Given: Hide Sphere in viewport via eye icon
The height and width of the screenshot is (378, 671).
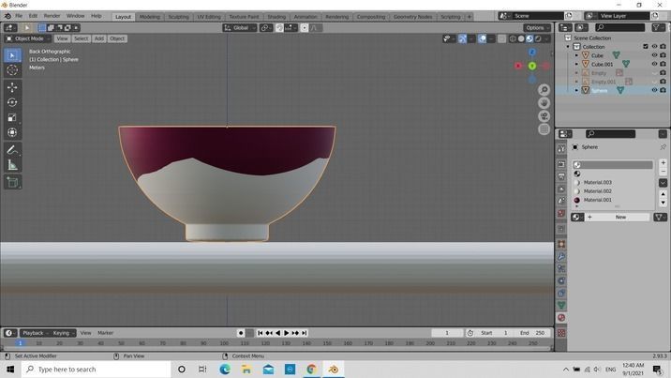Looking at the screenshot, I should [654, 90].
